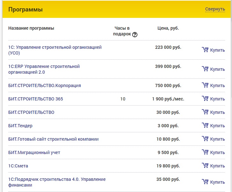
Task: Click cart icon in БИТ.Миграционный учет row
Action: tap(205, 152)
